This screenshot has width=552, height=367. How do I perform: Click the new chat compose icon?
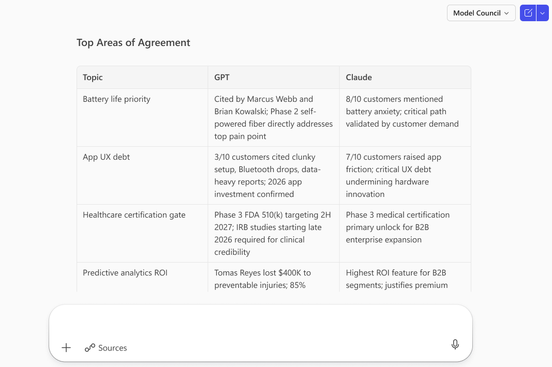click(528, 13)
